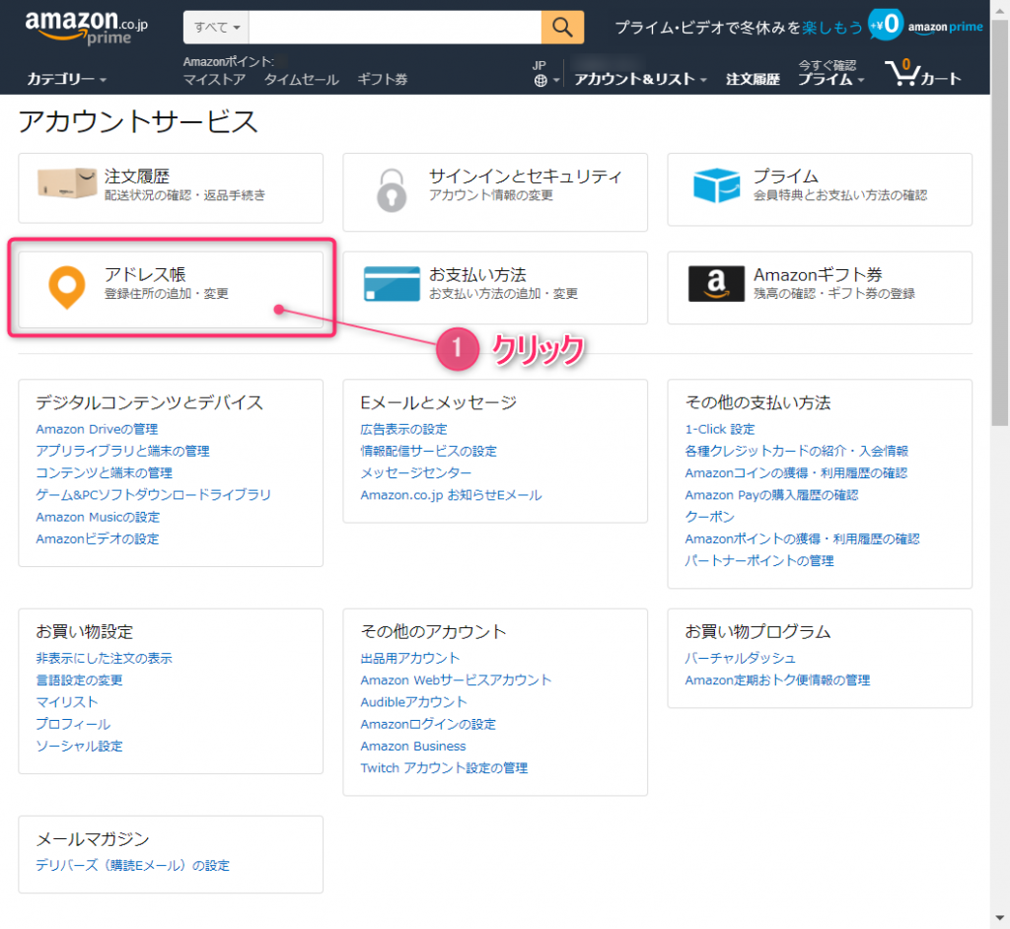Open the カテゴリー dropdown menu

click(x=67, y=79)
